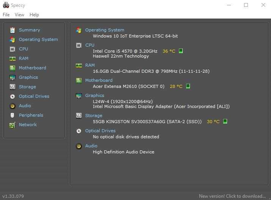Go to Audio page in sidebar

[25, 106]
